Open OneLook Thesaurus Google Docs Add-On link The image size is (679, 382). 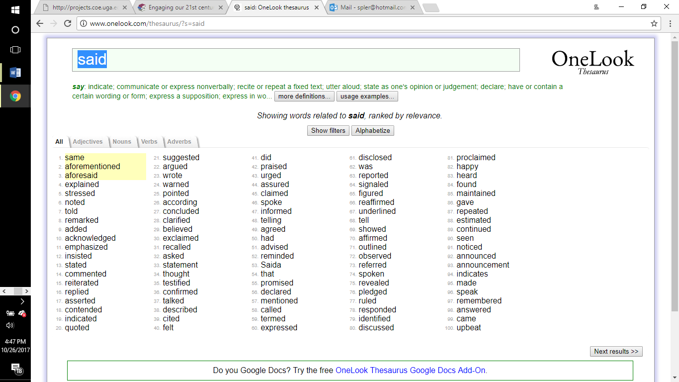[412, 371]
